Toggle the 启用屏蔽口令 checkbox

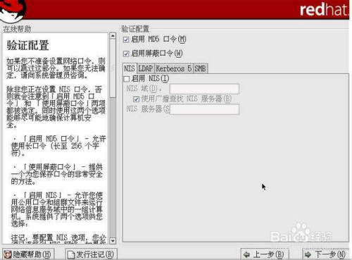pos(126,54)
